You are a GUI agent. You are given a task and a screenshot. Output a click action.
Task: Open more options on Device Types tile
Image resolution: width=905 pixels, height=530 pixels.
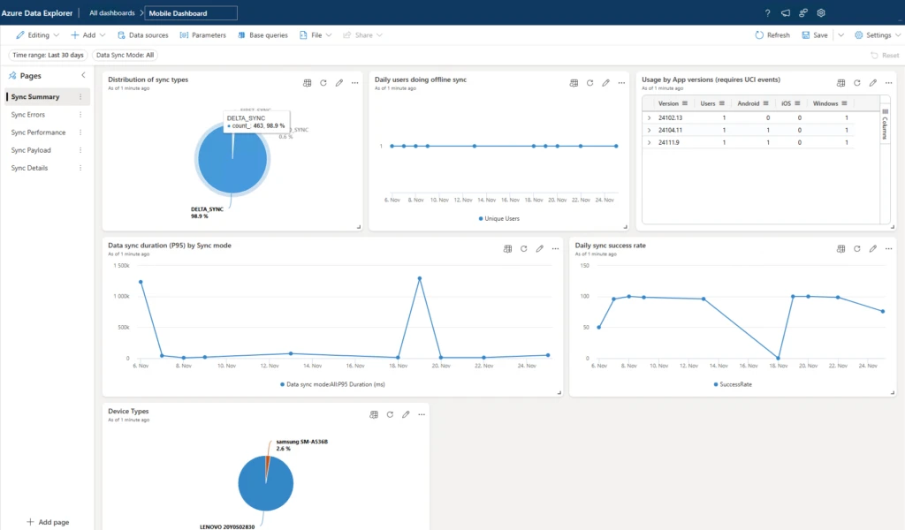(422, 414)
